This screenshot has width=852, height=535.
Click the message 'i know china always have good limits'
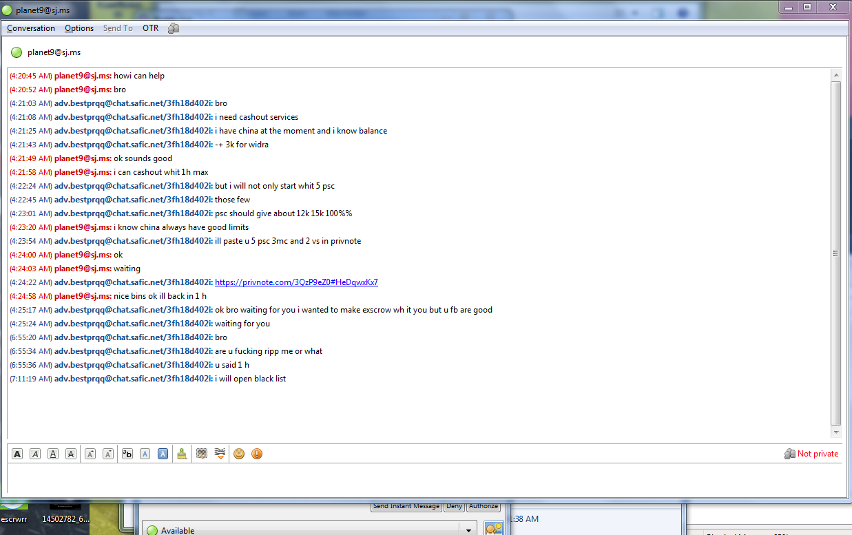181,227
